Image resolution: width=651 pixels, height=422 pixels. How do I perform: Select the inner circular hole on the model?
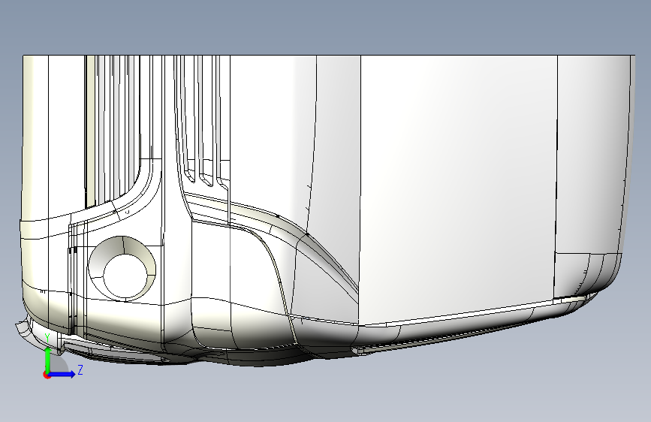point(125,276)
